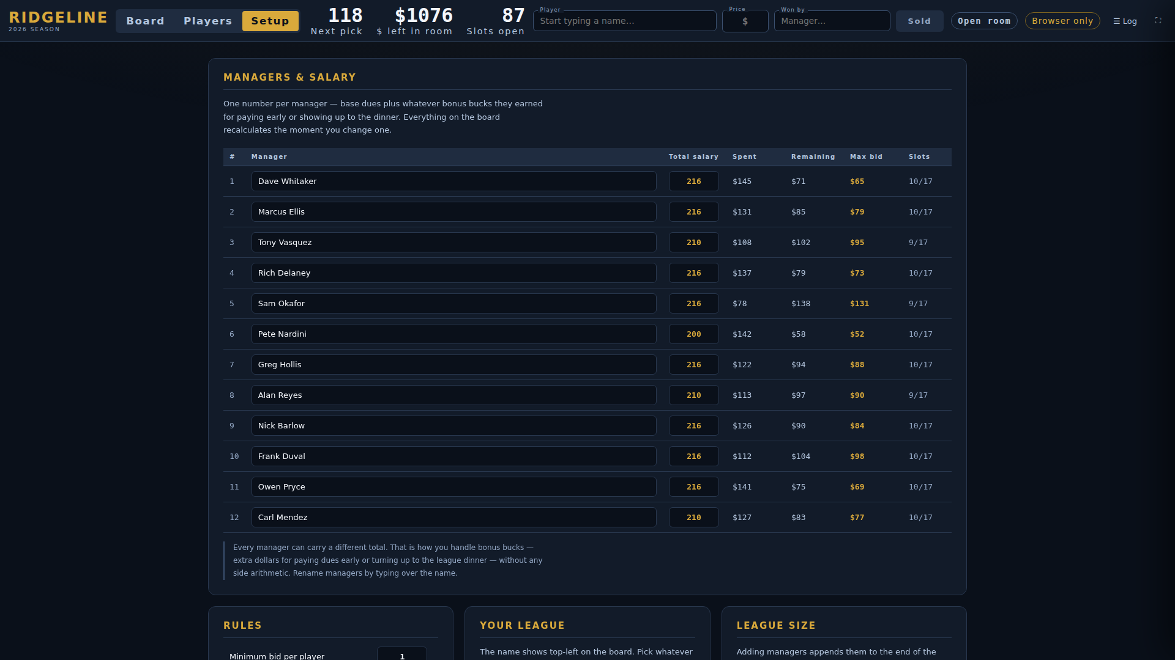Click the RIDGELINE logo title

pyautogui.click(x=58, y=18)
